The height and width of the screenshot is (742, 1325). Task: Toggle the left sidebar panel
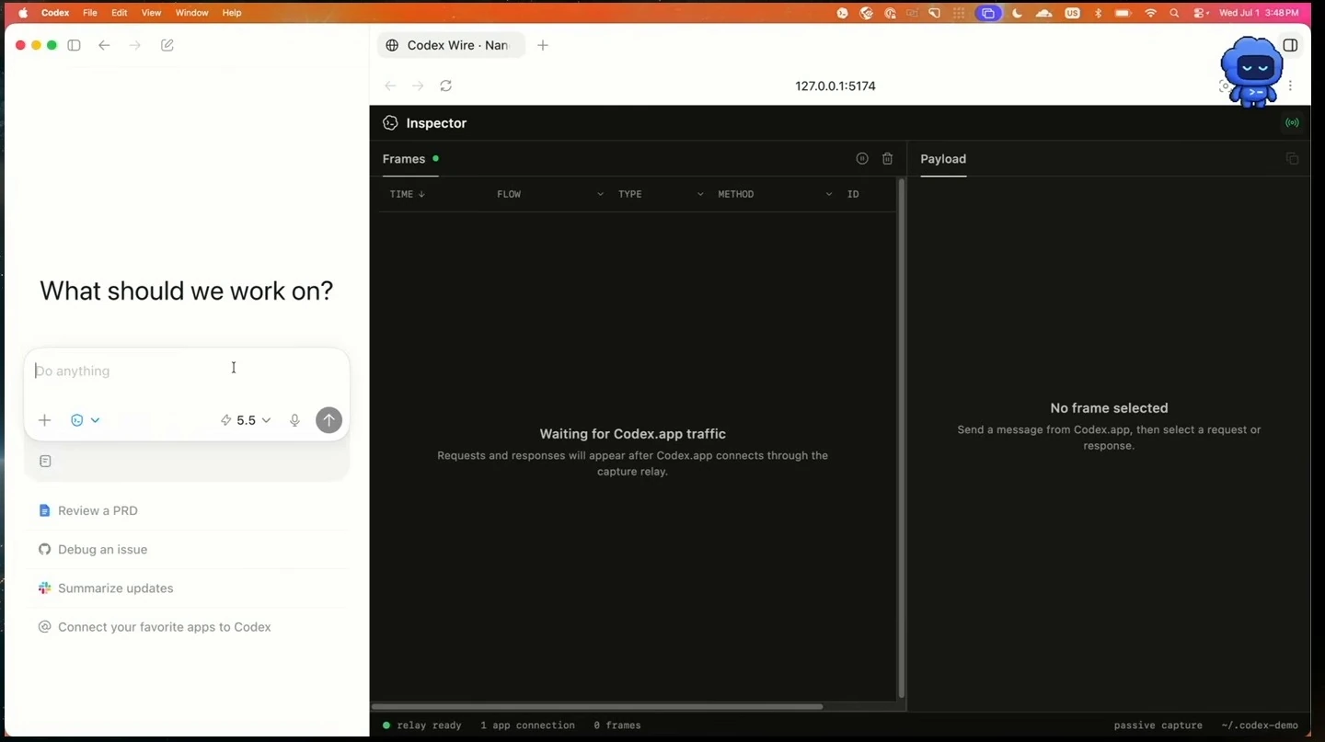coord(75,45)
